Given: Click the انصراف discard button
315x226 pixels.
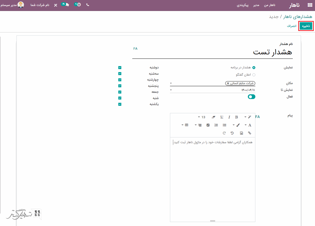Looking at the screenshot, I should pos(291,26).
